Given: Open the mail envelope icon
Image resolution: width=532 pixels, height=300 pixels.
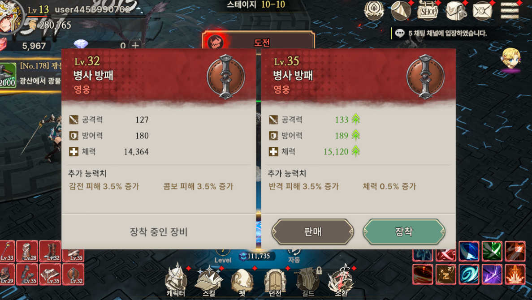Looking at the screenshot, I should pos(482,11).
